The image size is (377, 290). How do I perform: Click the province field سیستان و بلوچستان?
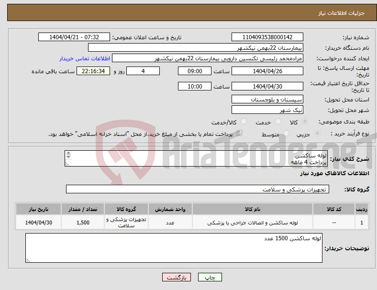pos(267,99)
